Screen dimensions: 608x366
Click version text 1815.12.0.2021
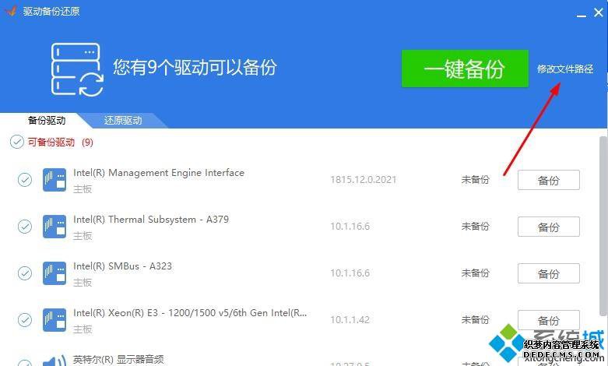[x=364, y=180]
